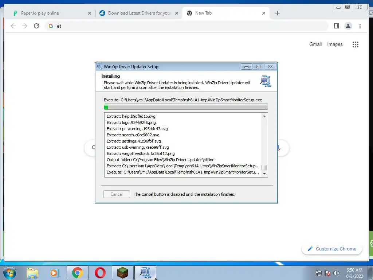The width and height of the screenshot is (373, 280).
Task: Click the Customize Chrome button
Action: pos(332,249)
